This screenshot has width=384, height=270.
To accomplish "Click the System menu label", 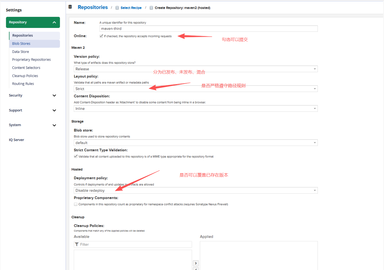I will coord(15,125).
